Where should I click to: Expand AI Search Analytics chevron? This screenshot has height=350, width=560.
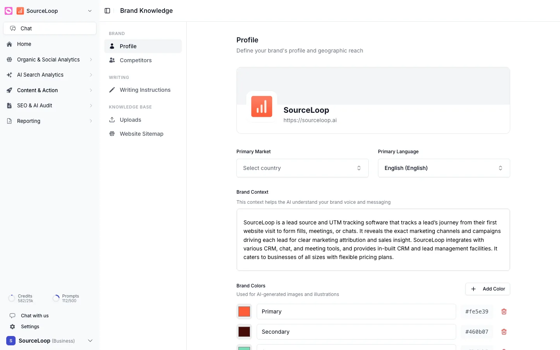coord(91,75)
